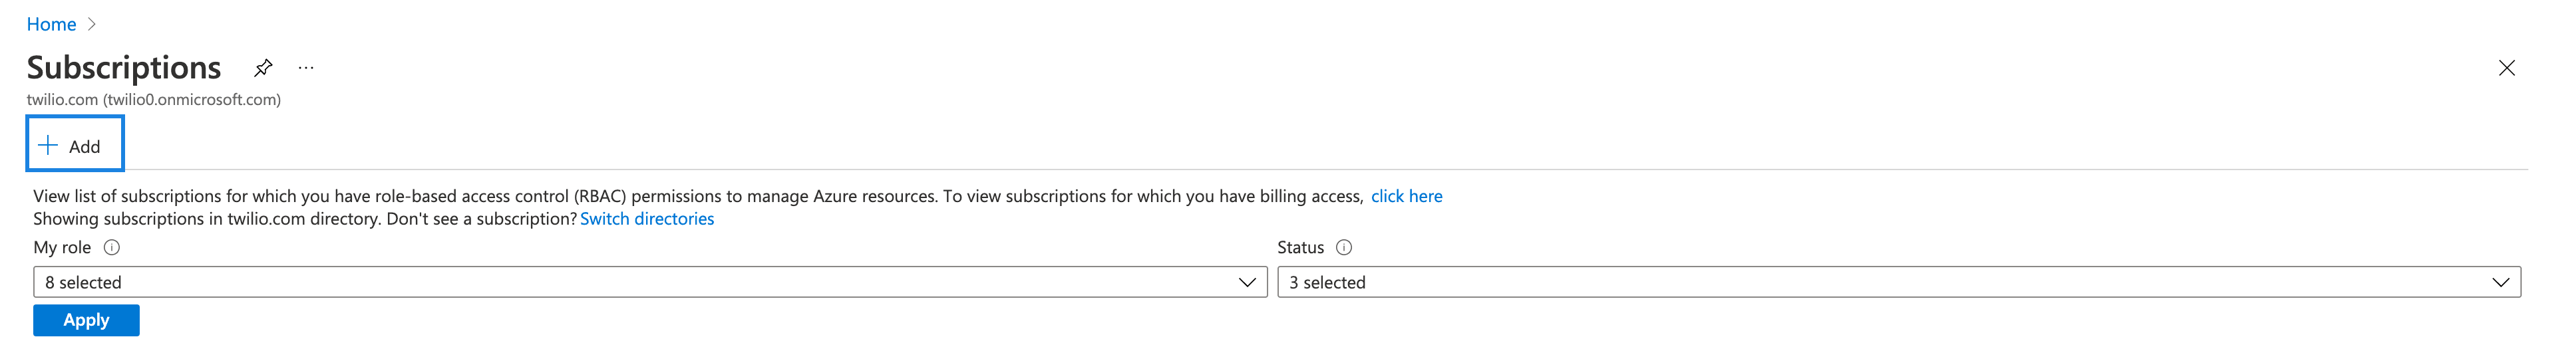Close the Subscriptions blade
The image size is (2555, 339).
tap(2506, 67)
